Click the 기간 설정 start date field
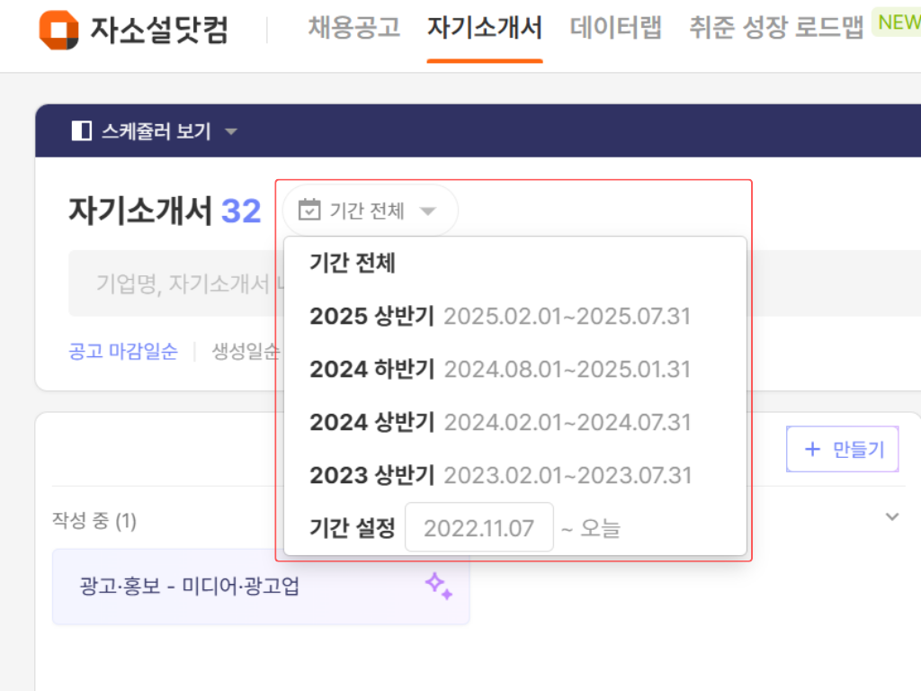This screenshot has height=691, width=921. 479,527
